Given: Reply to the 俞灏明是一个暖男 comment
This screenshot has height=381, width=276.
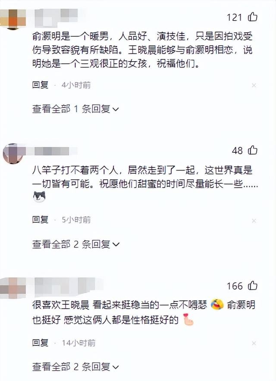Looking at the screenshot, I should click(x=41, y=85).
